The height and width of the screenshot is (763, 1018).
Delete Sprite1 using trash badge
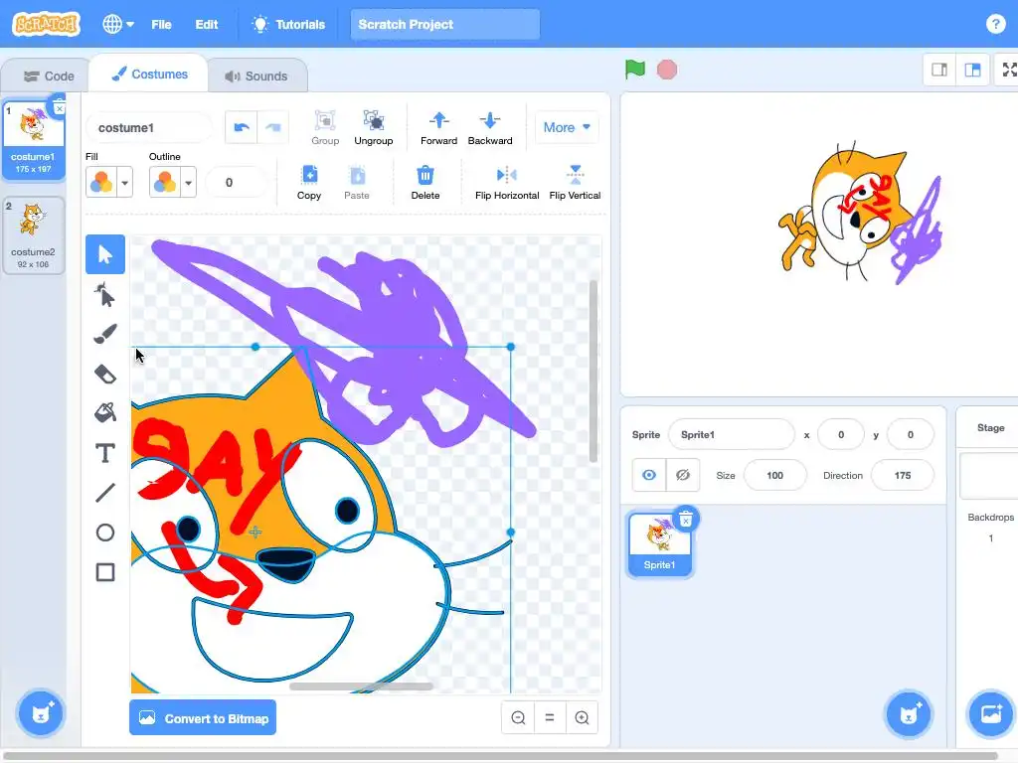686,519
